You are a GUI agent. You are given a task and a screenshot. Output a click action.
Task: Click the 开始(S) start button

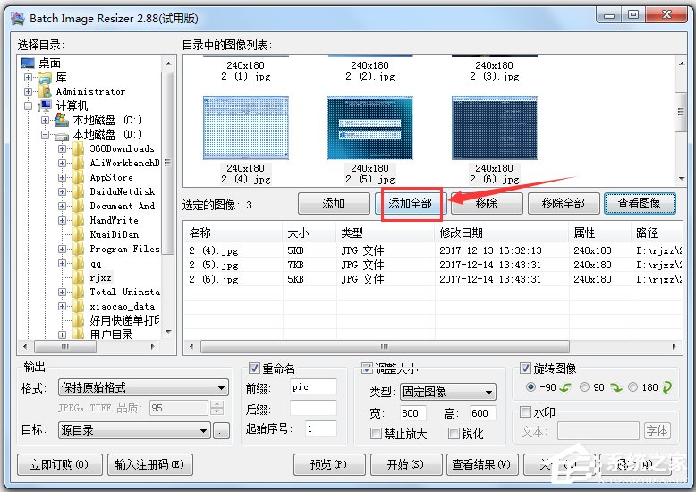tap(406, 464)
